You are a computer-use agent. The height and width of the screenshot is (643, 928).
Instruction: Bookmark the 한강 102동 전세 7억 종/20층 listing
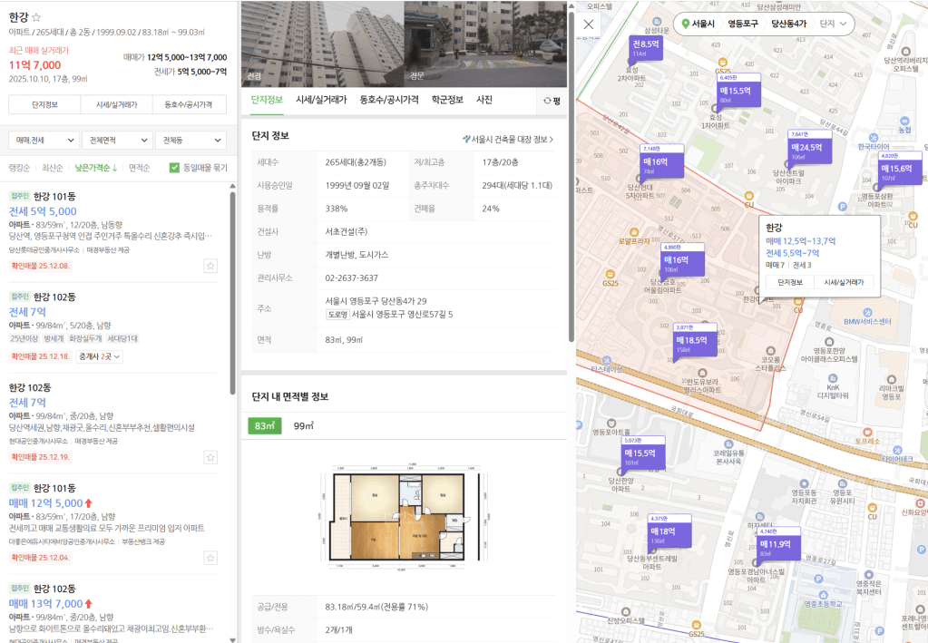click(x=210, y=457)
